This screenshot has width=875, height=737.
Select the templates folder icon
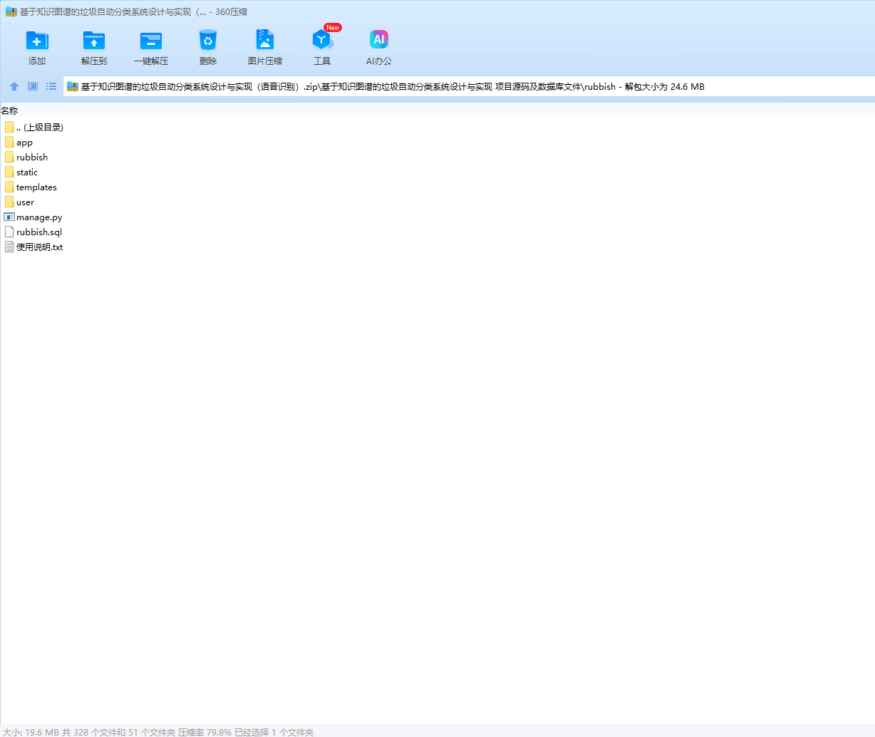[9, 187]
